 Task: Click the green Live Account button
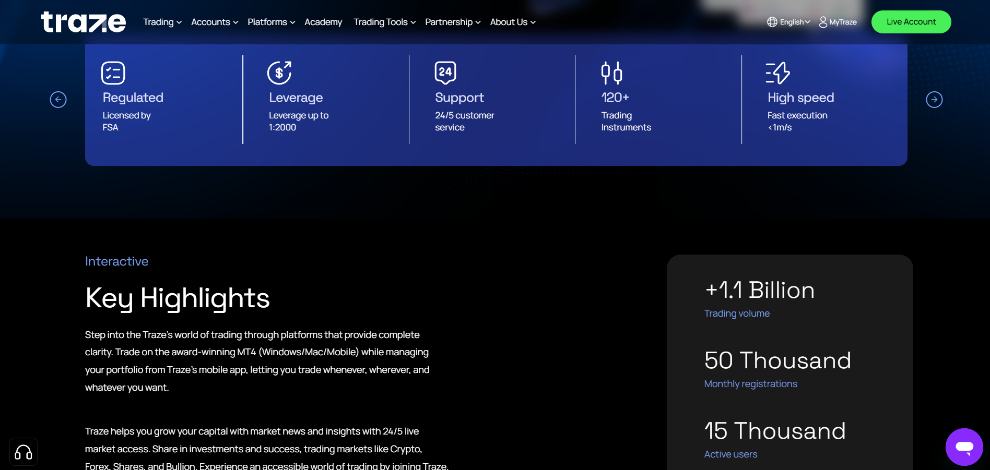click(911, 22)
